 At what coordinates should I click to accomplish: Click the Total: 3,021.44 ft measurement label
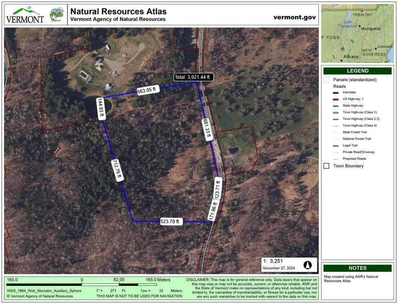point(193,76)
